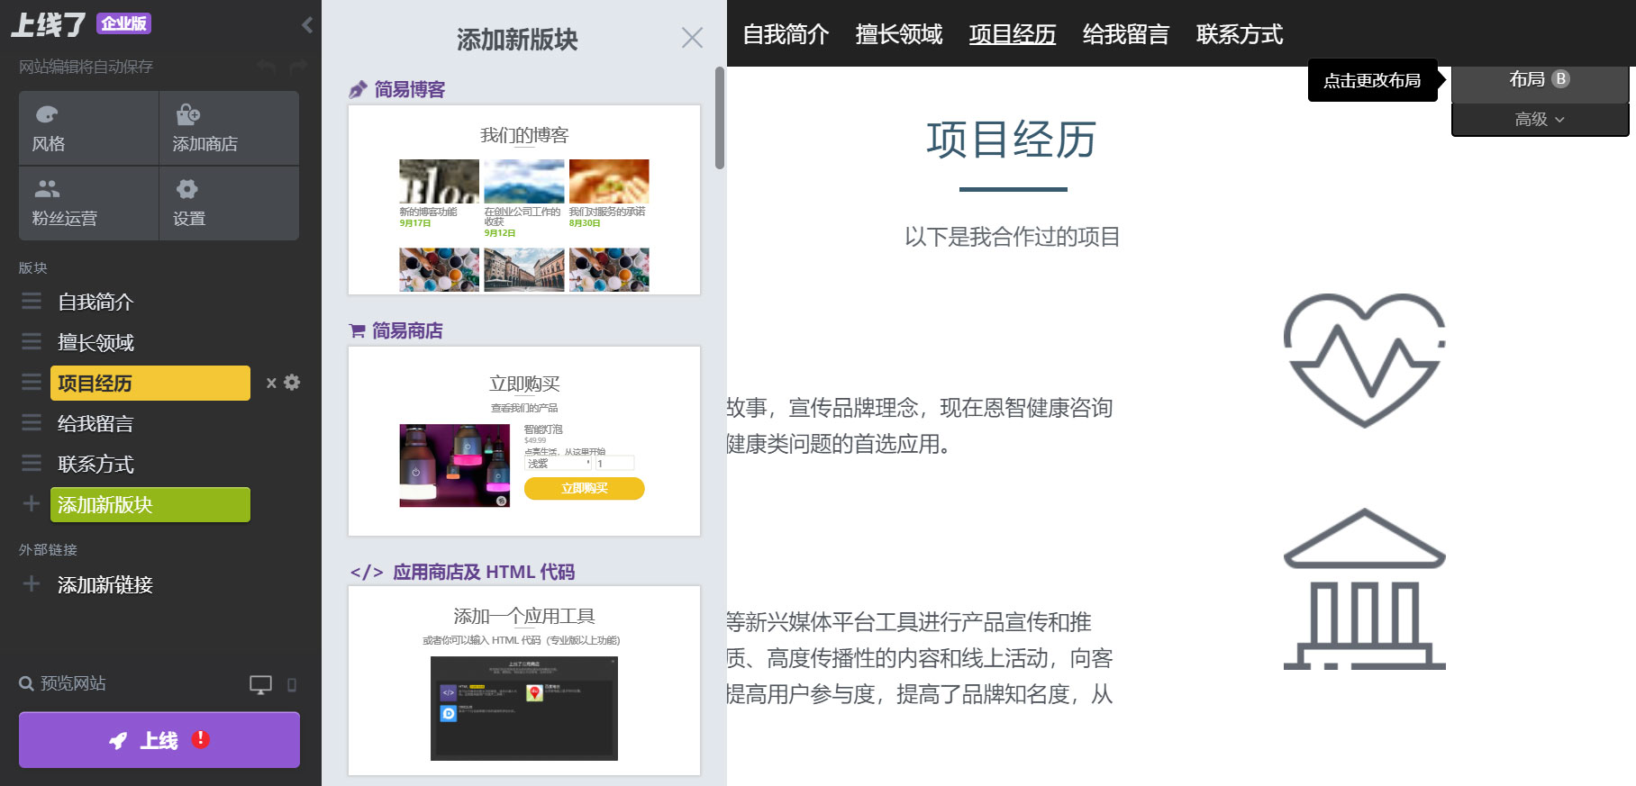
Task: Click the heartbeat heart icon on the page
Action: click(x=1365, y=360)
